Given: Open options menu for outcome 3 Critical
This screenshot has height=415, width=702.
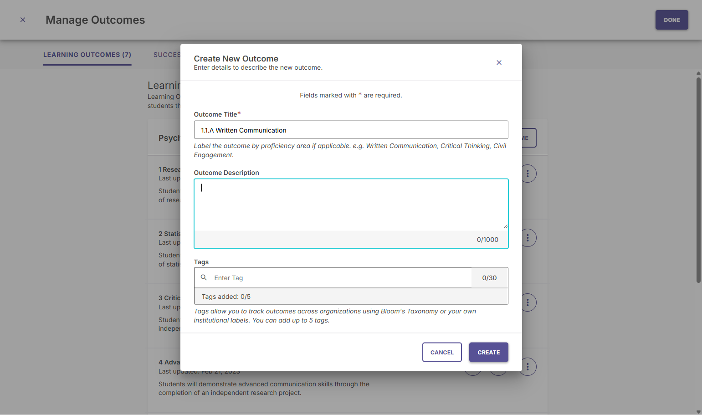Looking at the screenshot, I should point(528,302).
